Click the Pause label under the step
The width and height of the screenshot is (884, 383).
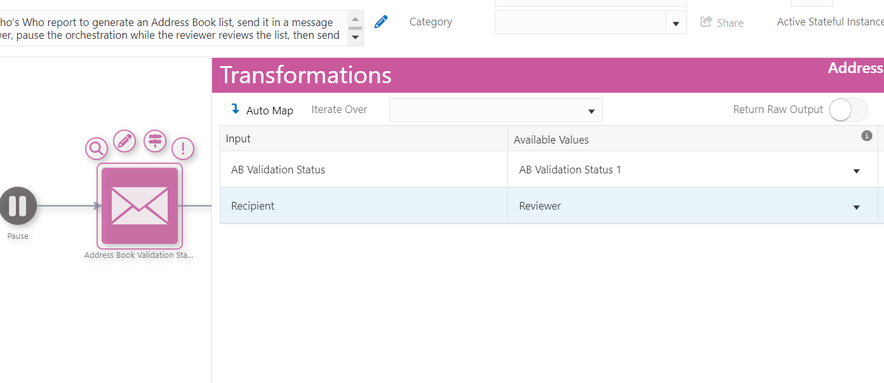pos(18,236)
